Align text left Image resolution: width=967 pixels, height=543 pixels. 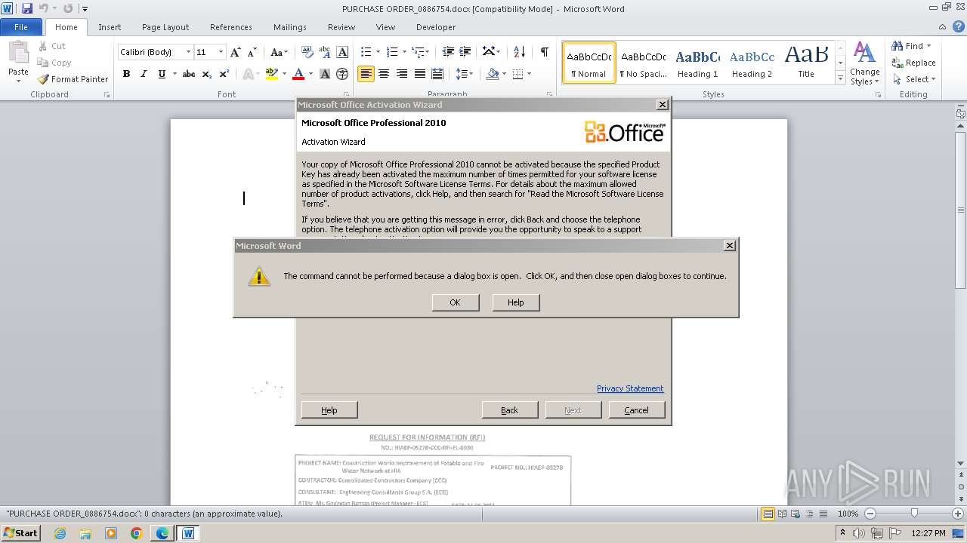coord(366,74)
